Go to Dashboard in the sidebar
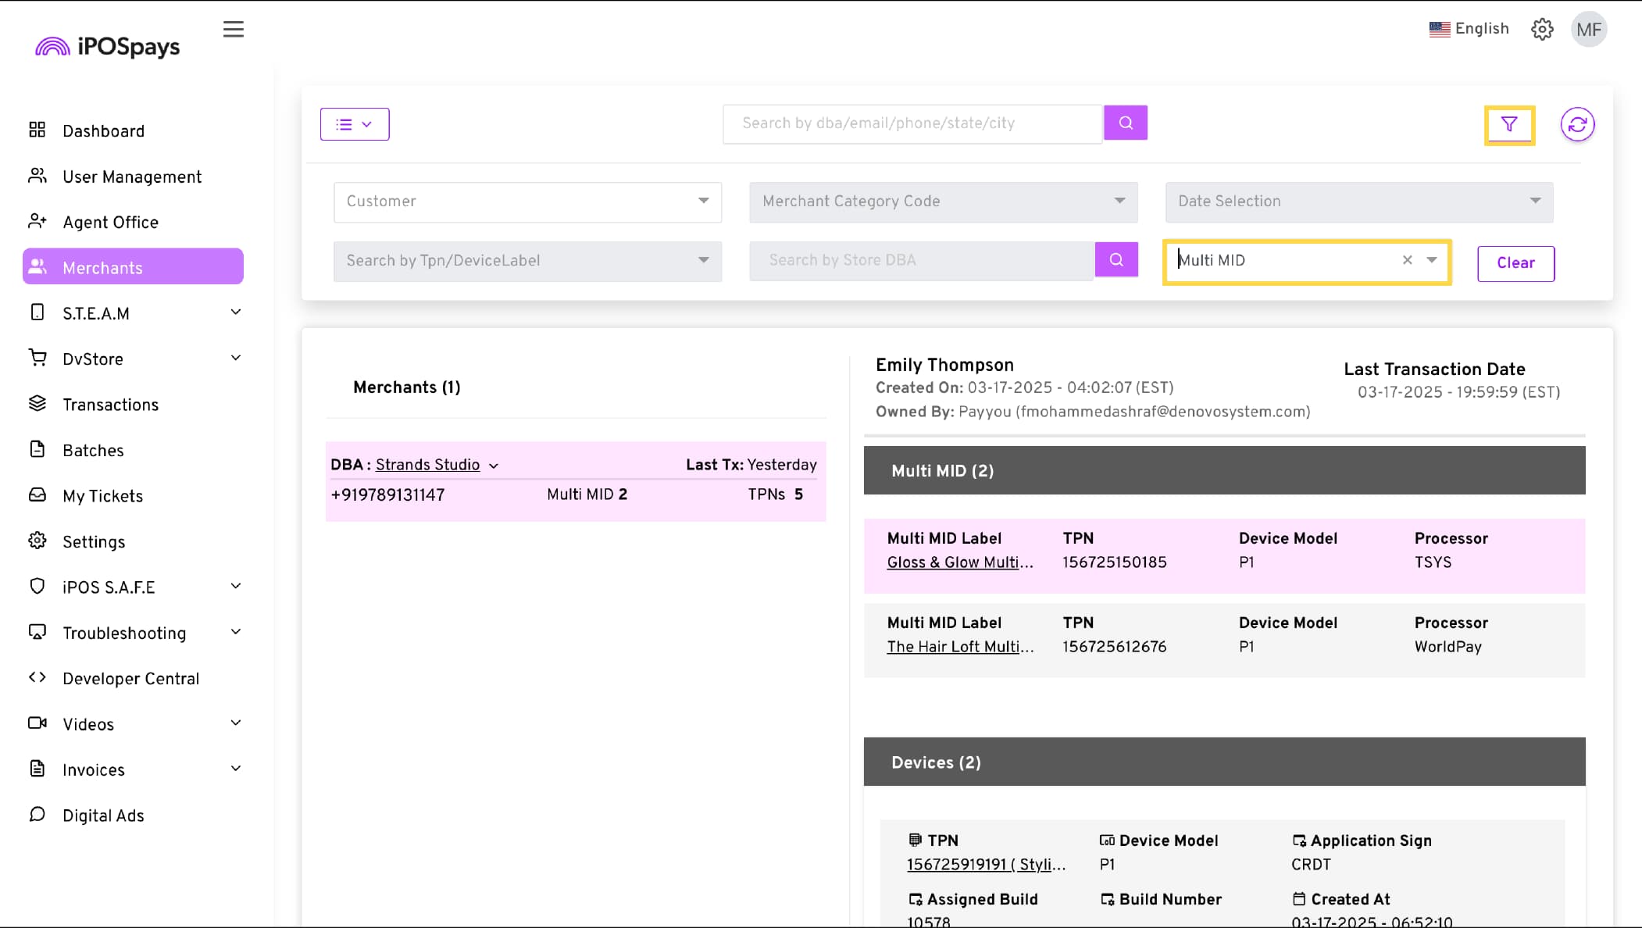The image size is (1642, 928). pyautogui.click(x=103, y=131)
